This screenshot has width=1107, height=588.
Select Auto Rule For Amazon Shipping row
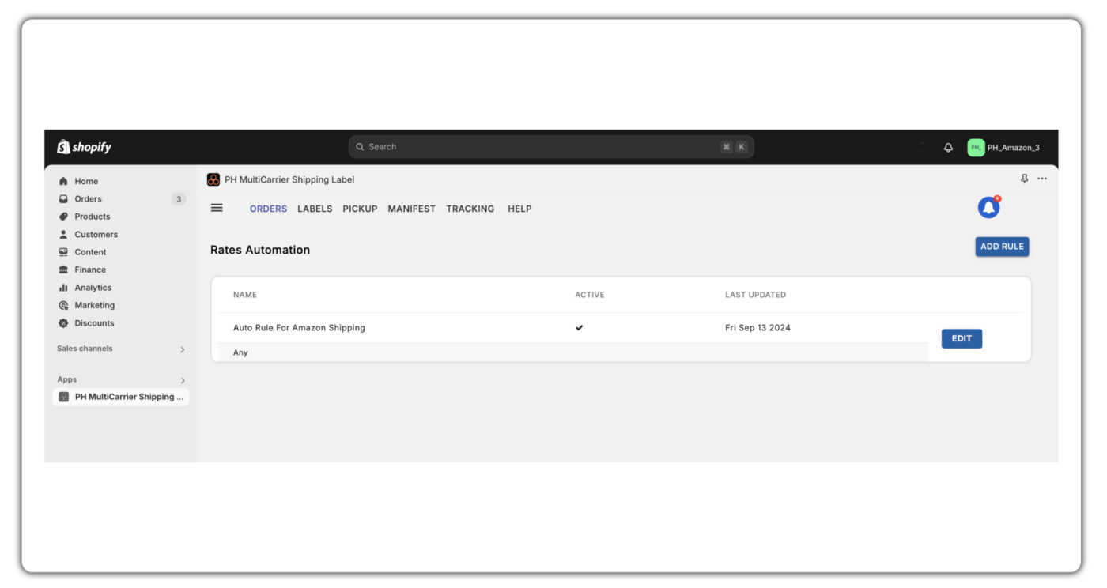(x=572, y=328)
